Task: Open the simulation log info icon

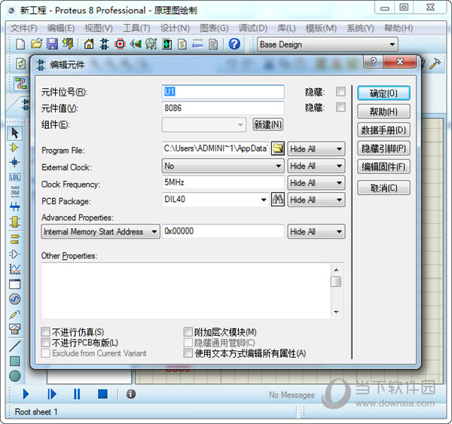Action: coord(131,394)
